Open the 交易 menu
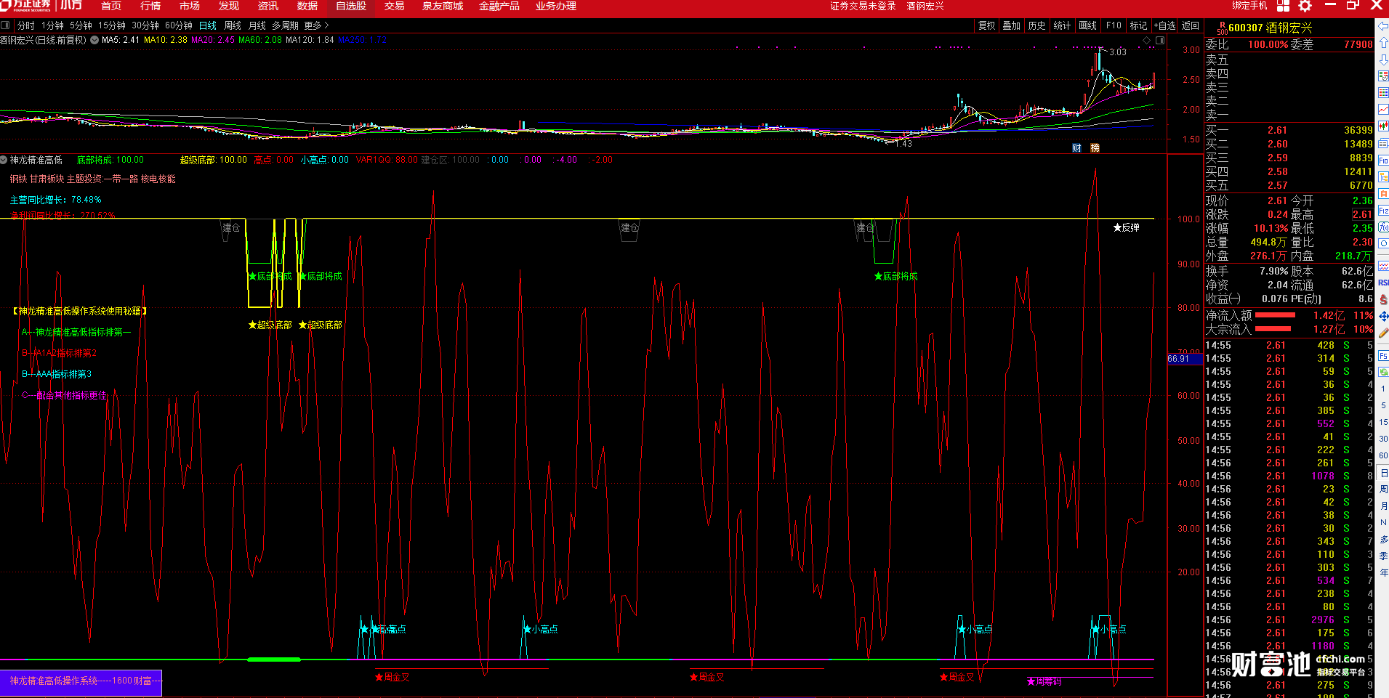Screen dimensions: 1389x698 [395, 6]
